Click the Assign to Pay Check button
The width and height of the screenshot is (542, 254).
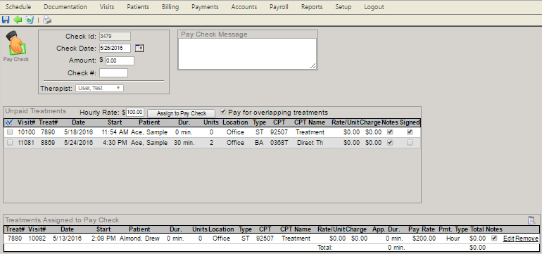coord(181,113)
